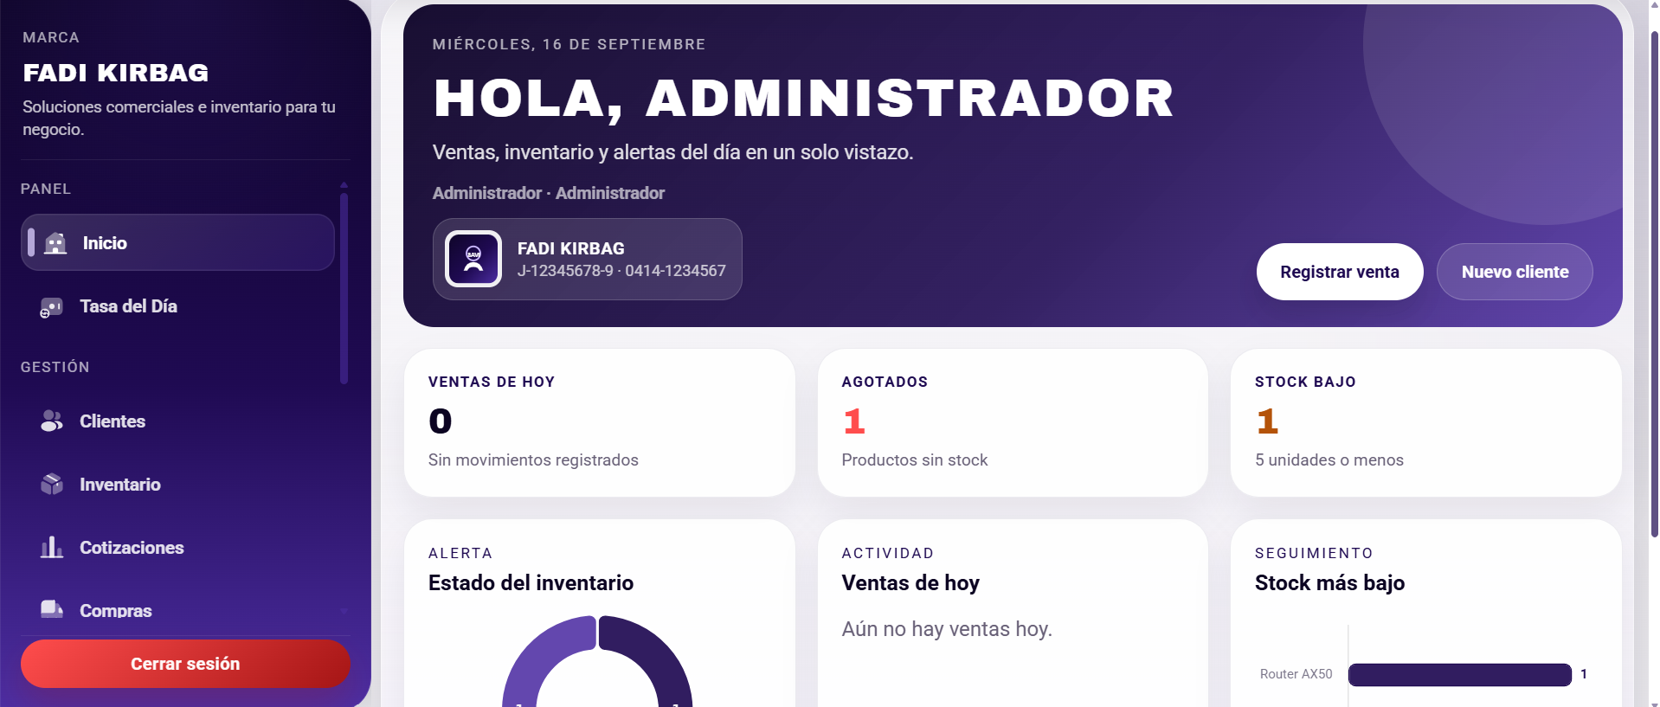Select the Stock bajo summary card

pyautogui.click(x=1426, y=423)
